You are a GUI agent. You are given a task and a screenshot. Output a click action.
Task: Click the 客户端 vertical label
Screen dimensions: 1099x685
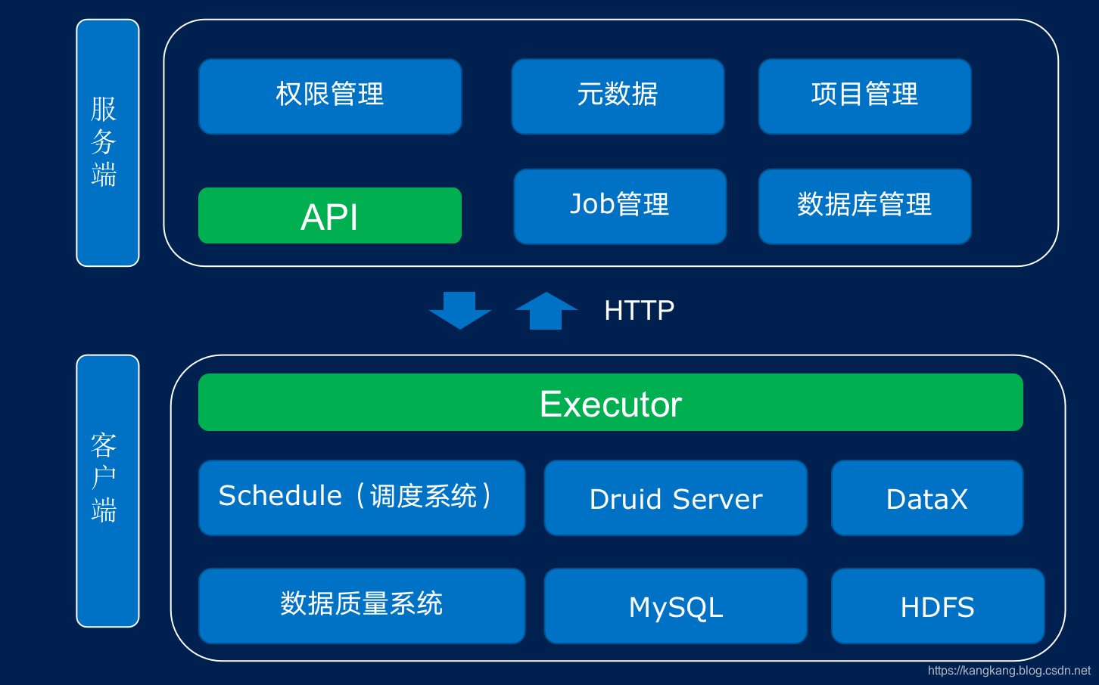click(107, 491)
